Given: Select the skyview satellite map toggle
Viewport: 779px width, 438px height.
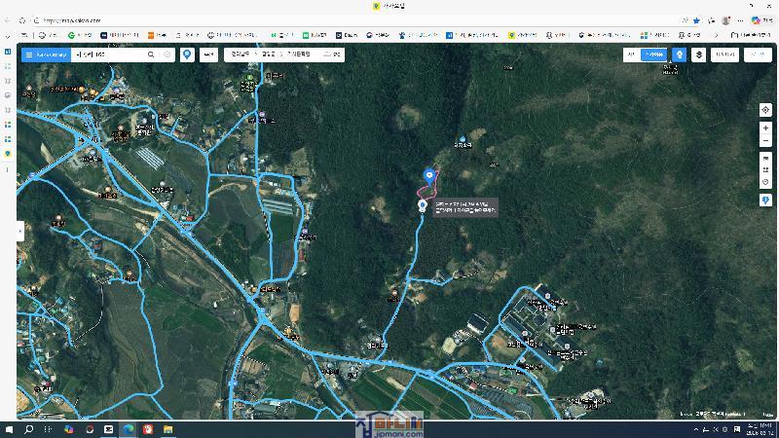Looking at the screenshot, I should (x=656, y=55).
